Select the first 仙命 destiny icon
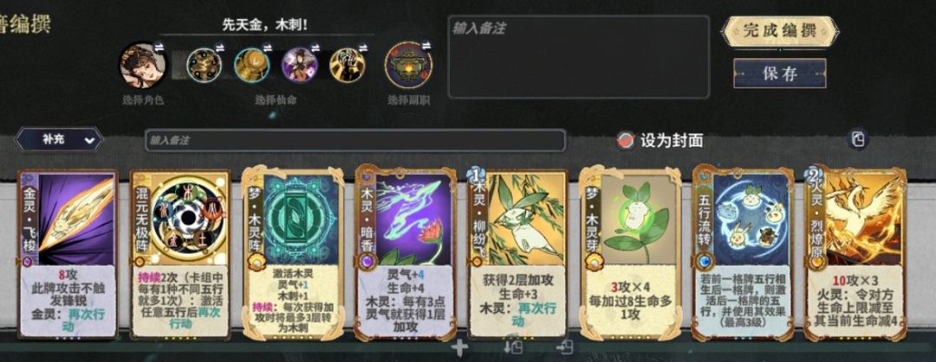Viewport: 936px width, 362px height. [x=205, y=64]
